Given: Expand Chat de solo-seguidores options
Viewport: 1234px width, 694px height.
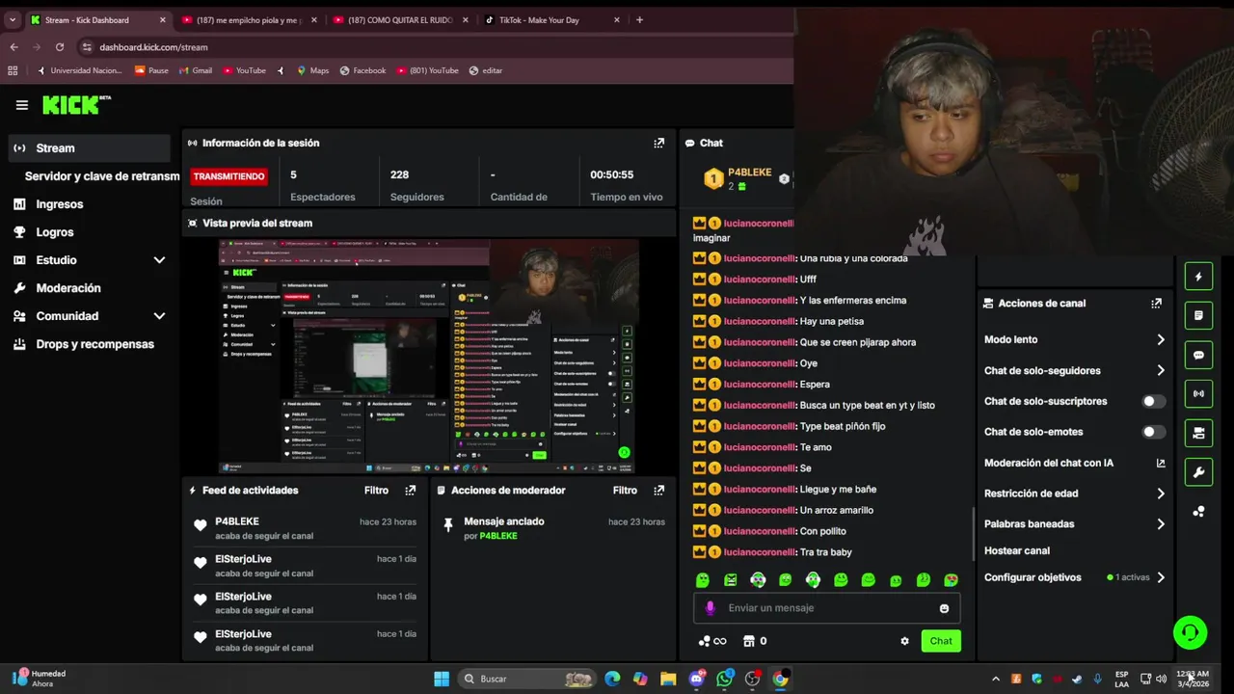Looking at the screenshot, I should (1160, 370).
